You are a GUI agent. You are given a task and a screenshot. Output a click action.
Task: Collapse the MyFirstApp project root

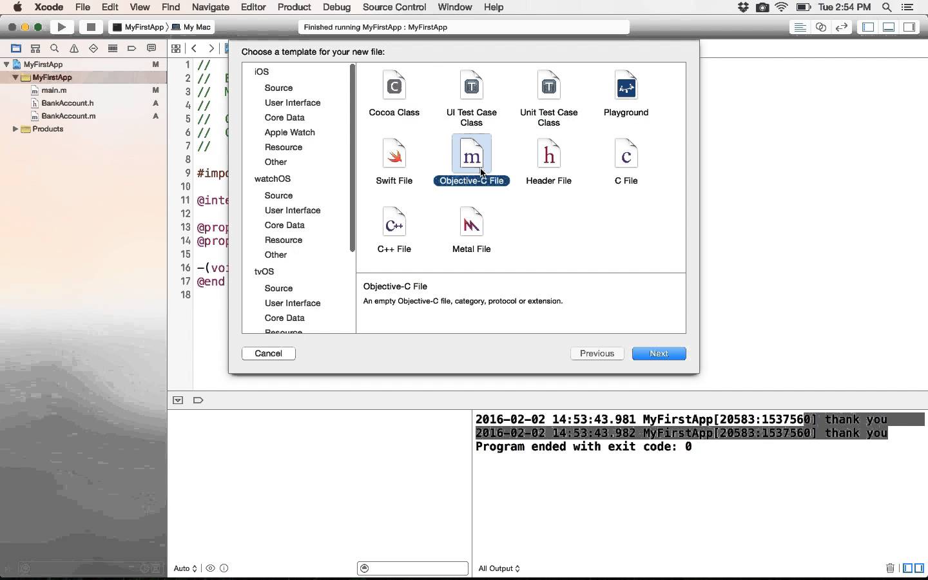click(x=6, y=64)
